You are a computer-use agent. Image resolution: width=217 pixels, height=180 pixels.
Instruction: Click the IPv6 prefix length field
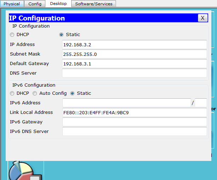pyautogui.click(x=201, y=103)
